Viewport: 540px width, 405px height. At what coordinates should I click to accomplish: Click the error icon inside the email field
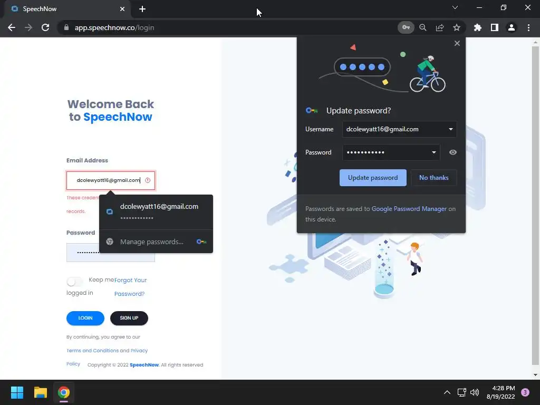[x=148, y=180]
